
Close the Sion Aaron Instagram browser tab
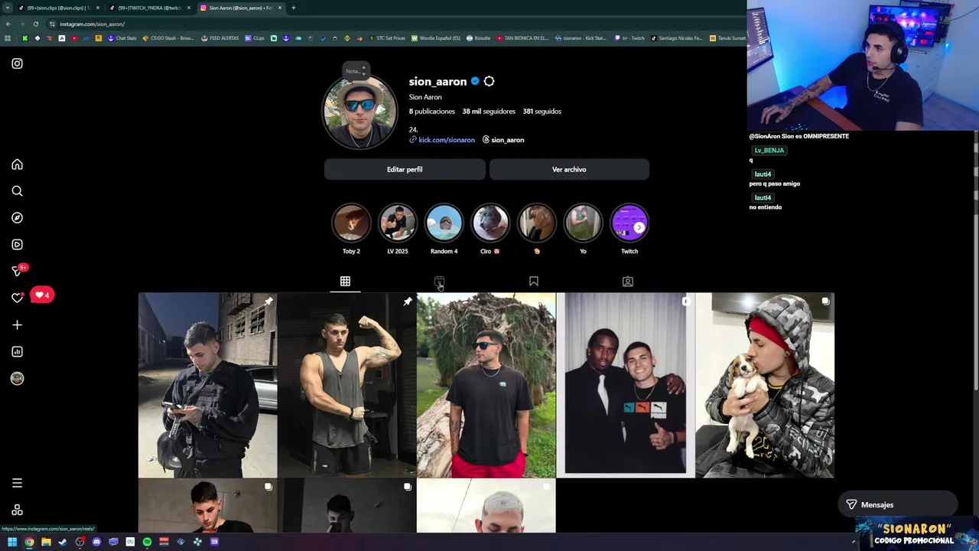[280, 8]
